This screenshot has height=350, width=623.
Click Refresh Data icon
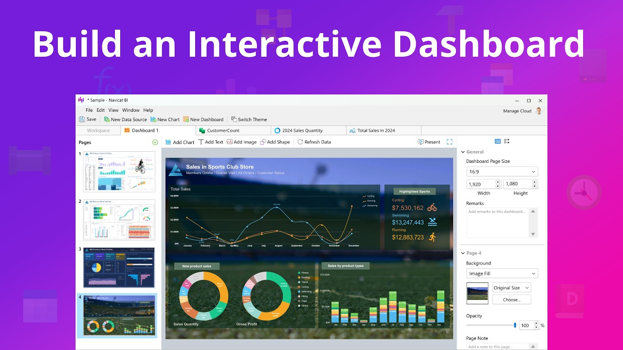[300, 142]
